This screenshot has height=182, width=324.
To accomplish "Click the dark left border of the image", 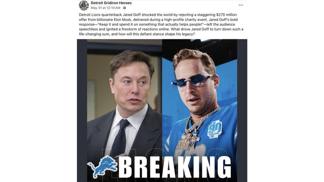I will 82,110.
